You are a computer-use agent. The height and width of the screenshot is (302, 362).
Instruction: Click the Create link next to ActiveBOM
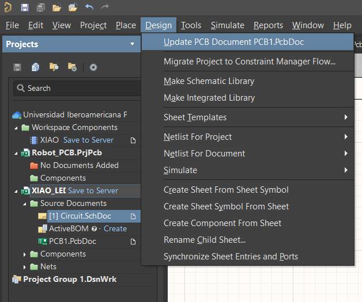pyautogui.click(x=115, y=228)
